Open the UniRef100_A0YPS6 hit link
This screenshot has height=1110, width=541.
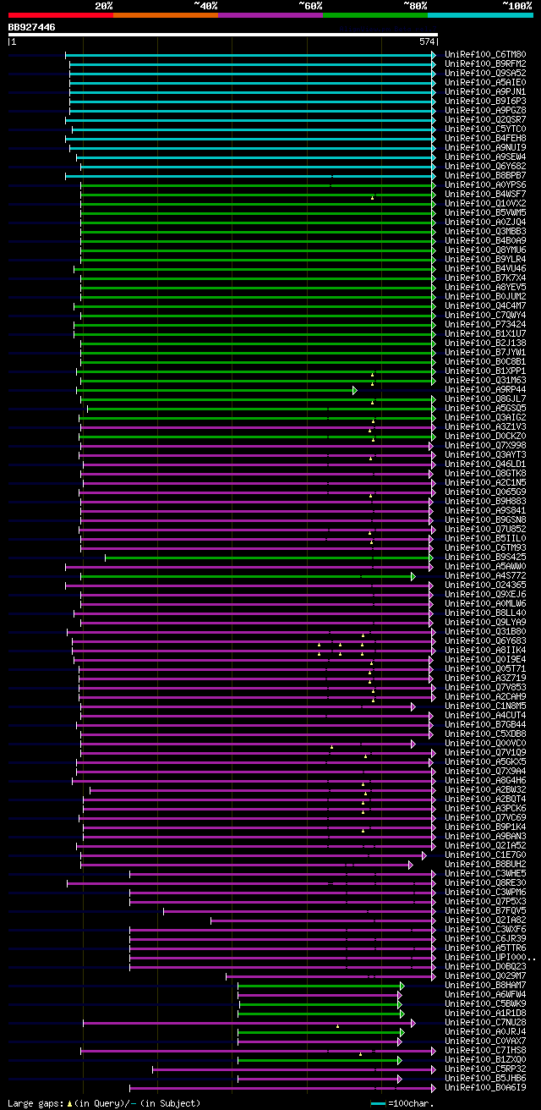point(485,185)
